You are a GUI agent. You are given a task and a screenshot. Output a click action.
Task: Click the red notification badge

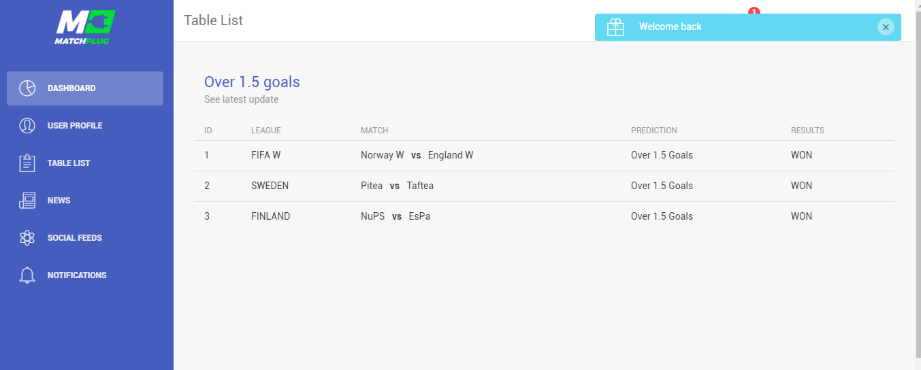[x=754, y=10]
